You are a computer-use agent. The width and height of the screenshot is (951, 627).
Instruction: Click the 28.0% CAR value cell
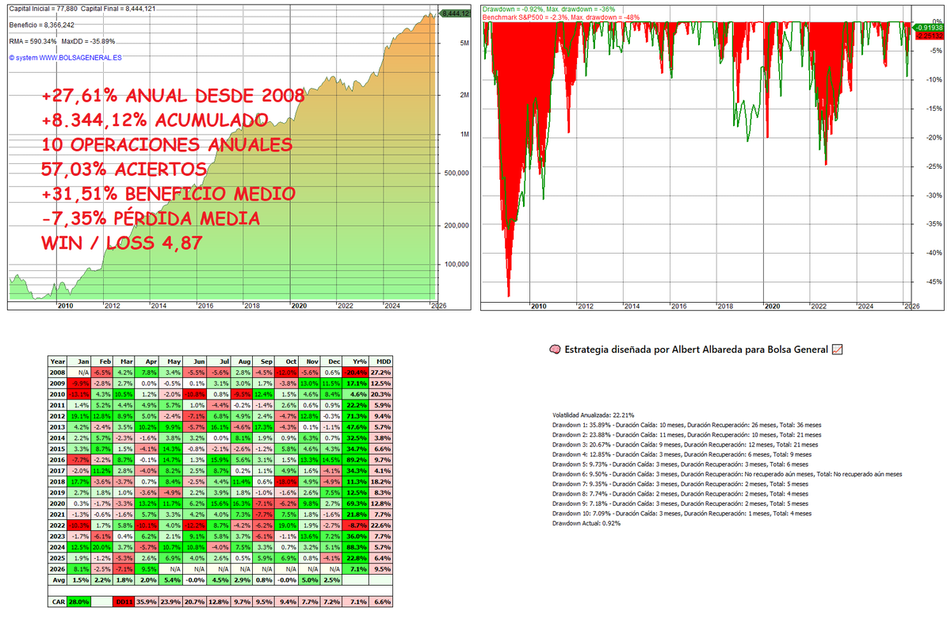pos(78,602)
